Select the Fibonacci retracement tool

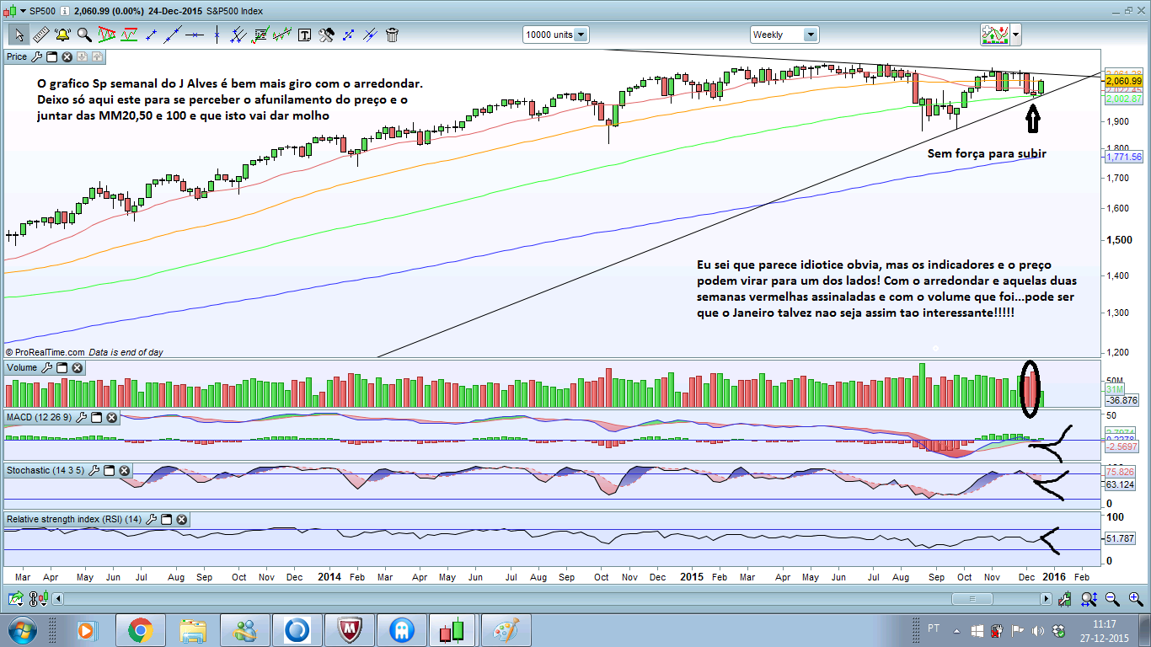click(261, 35)
